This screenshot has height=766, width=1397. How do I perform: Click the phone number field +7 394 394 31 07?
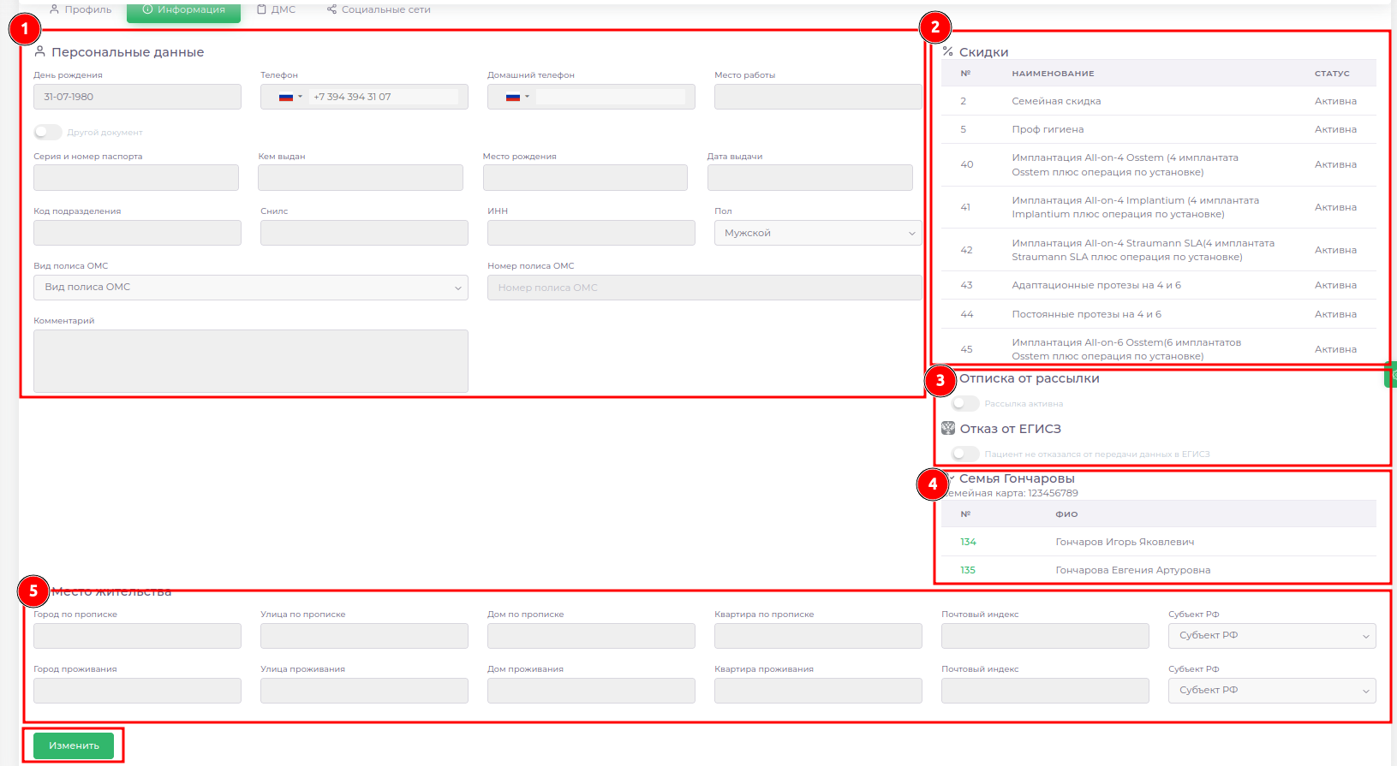click(x=384, y=97)
